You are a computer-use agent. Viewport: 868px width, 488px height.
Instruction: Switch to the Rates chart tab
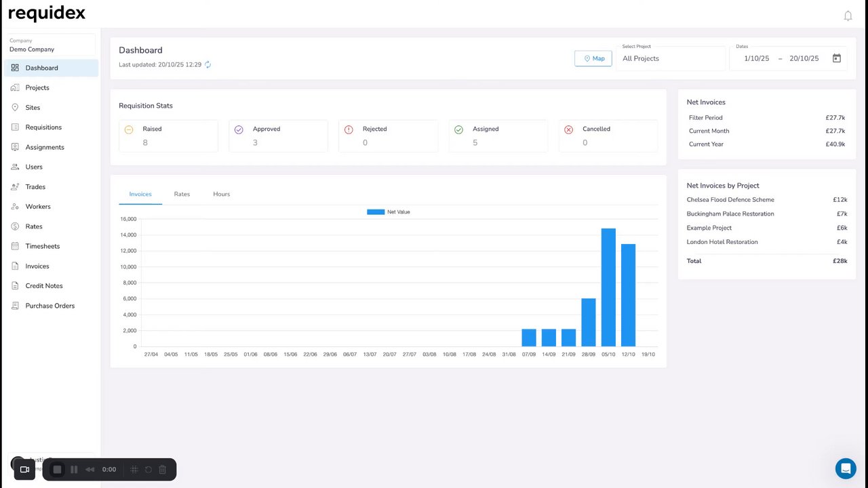182,194
